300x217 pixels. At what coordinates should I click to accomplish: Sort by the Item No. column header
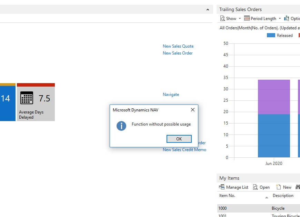click(227, 196)
